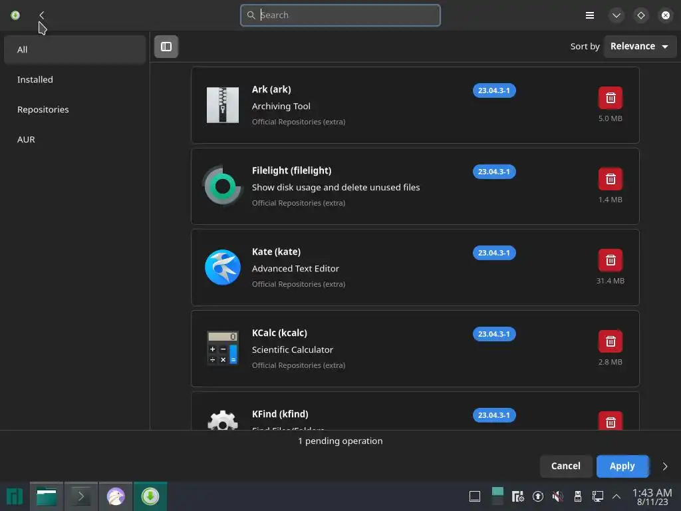Expand pending operation details with right chevron
681x511 pixels.
click(x=664, y=466)
